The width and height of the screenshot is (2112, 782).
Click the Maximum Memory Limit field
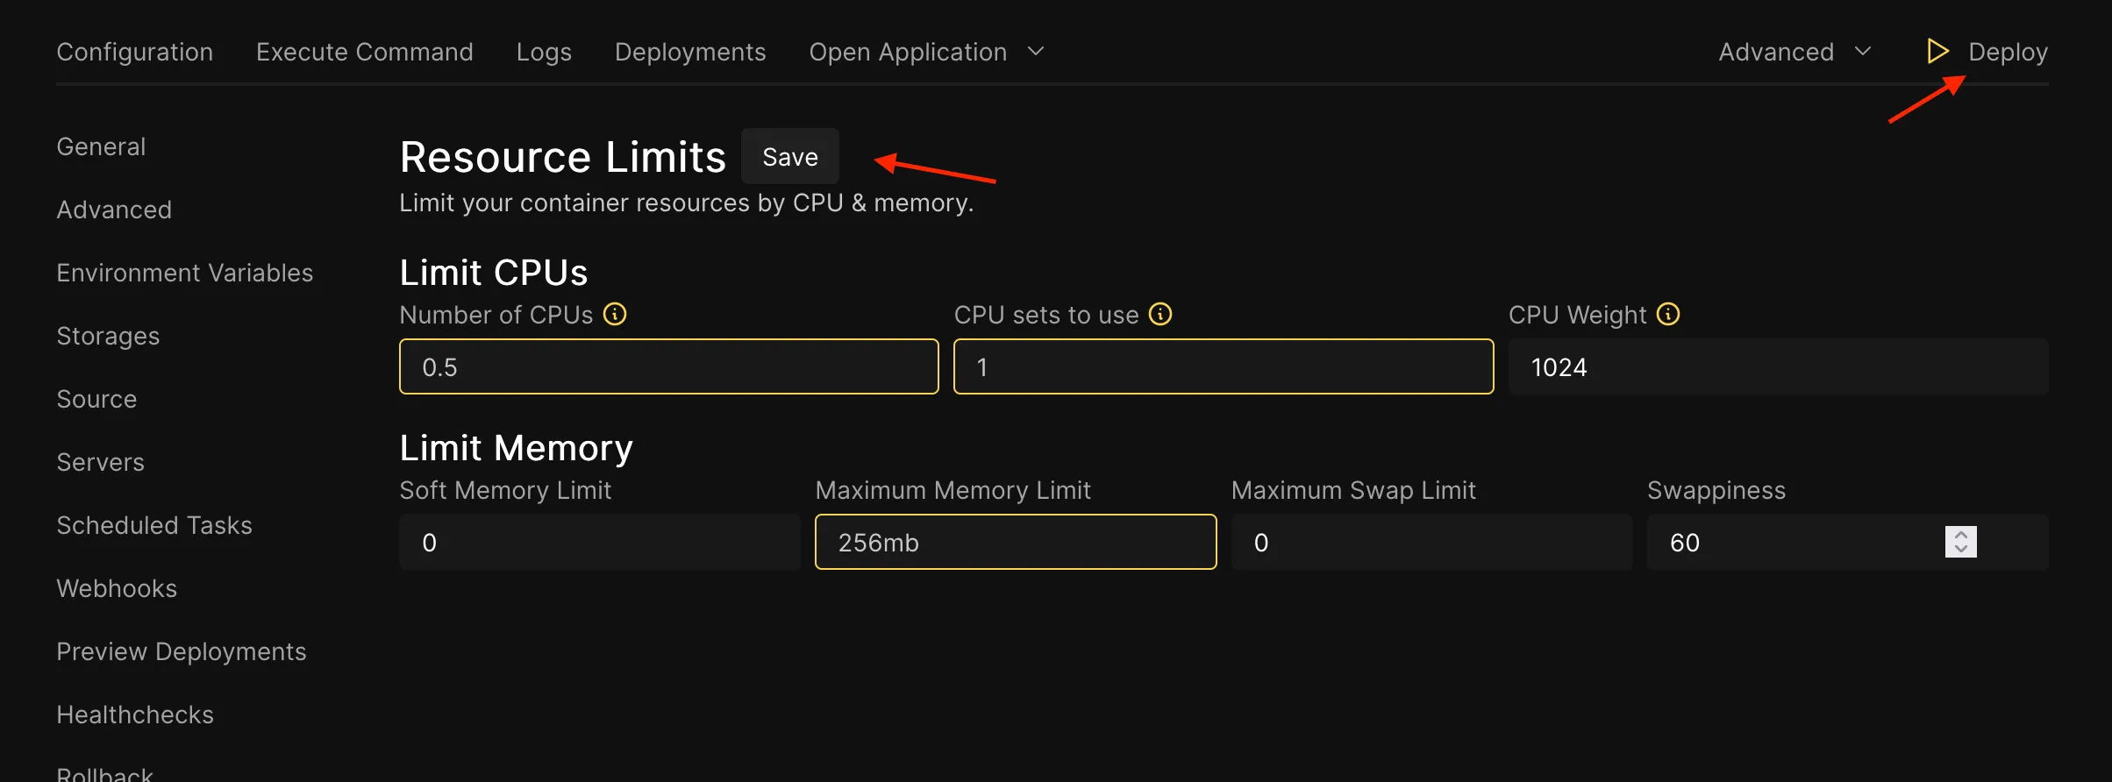click(x=1016, y=542)
